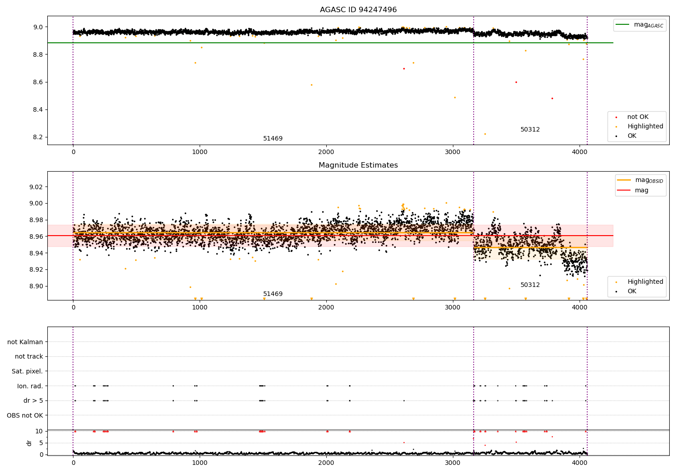Click the 'not Kalman' axis label
Image resolution: width=676 pixels, height=473 pixels.
point(25,342)
